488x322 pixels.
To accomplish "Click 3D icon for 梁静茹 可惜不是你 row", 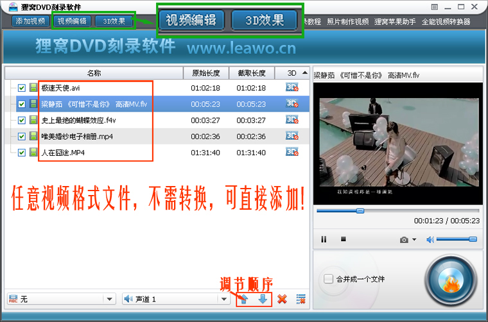I will point(292,103).
